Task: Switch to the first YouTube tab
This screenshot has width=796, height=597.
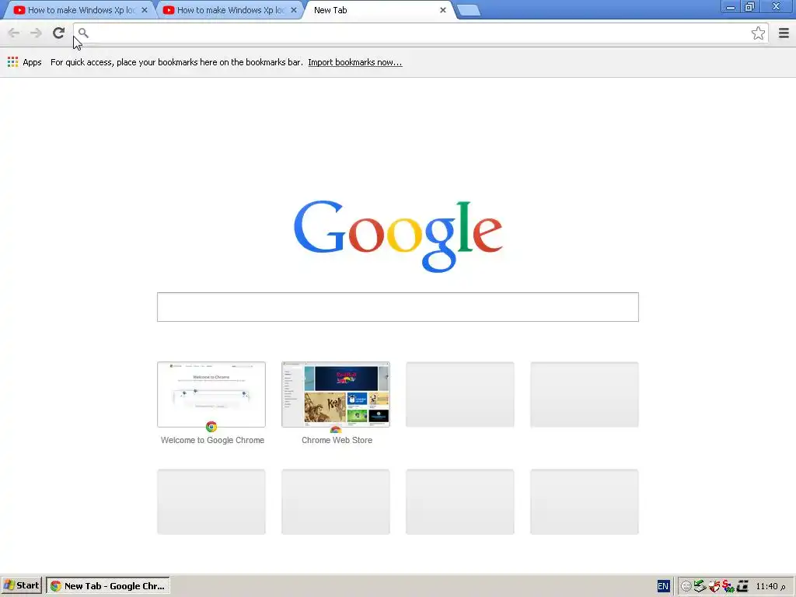Action: point(80,10)
